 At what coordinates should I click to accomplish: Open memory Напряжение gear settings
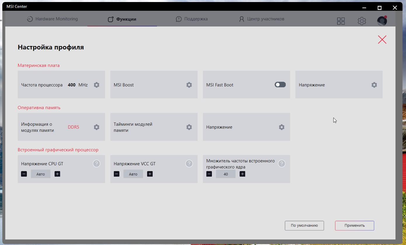[x=282, y=127]
